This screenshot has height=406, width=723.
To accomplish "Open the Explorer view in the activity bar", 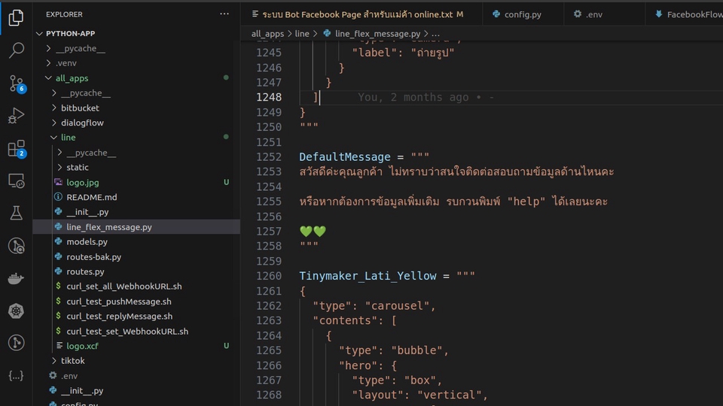I will 16,17.
